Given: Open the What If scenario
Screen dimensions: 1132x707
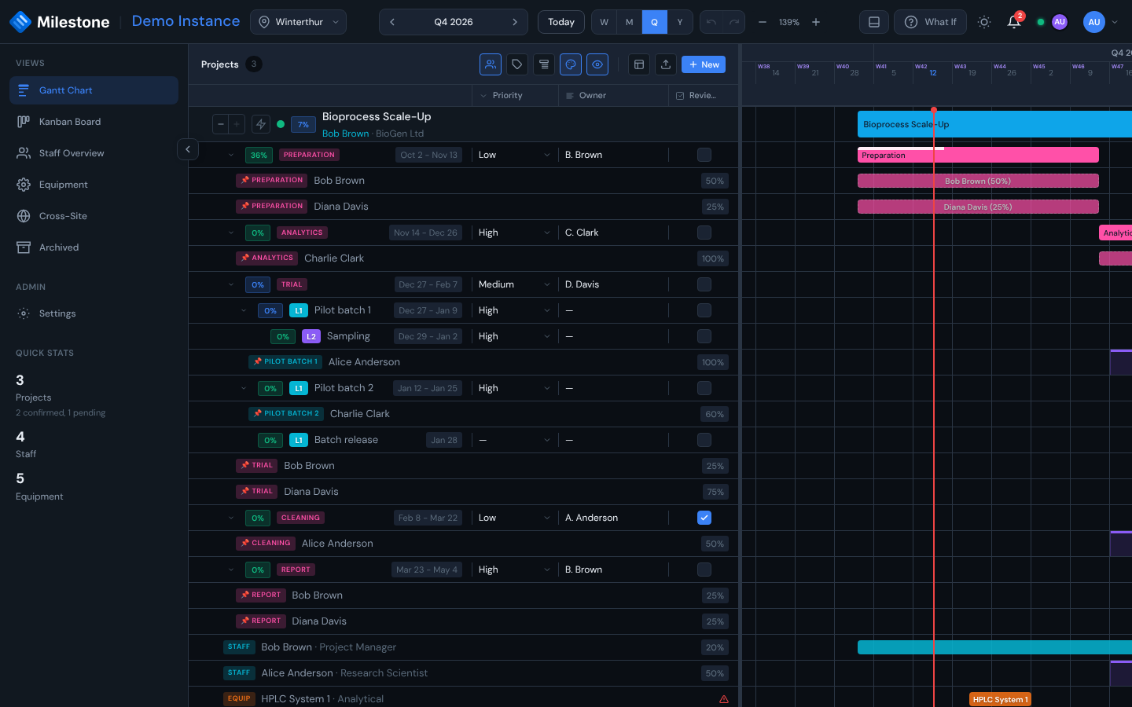Looking at the screenshot, I should 930,22.
